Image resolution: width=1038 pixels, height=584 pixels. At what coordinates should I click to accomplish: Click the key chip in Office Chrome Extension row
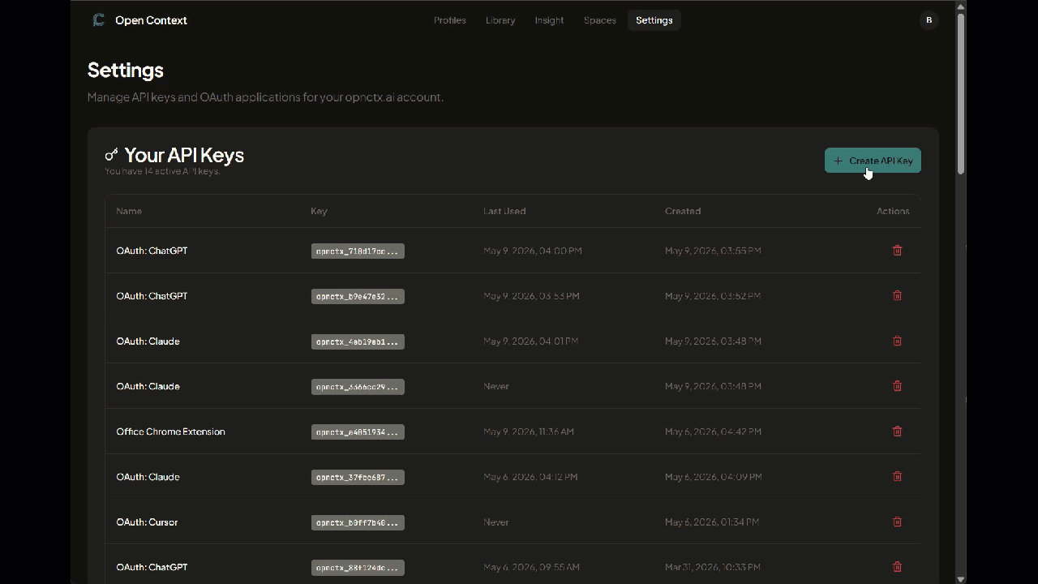(358, 432)
